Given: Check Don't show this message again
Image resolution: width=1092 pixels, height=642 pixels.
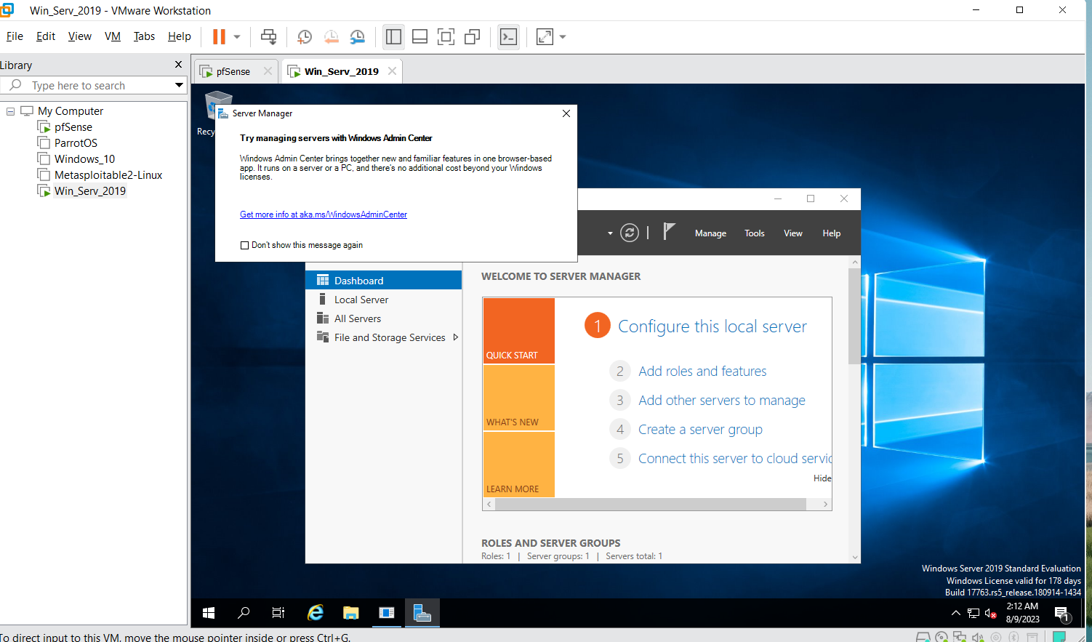Looking at the screenshot, I should coord(244,245).
